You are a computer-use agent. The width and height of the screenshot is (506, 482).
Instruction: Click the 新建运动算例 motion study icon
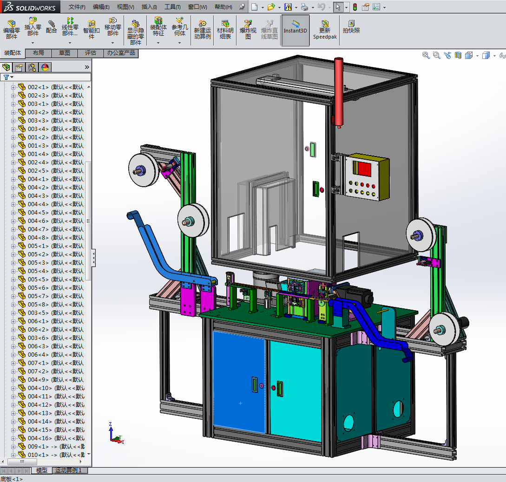[202, 29]
